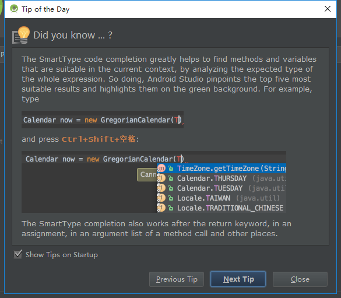The image size is (341, 298).
Task: Click the field icon next to Calendar.TUESDAY
Action: coord(161,188)
